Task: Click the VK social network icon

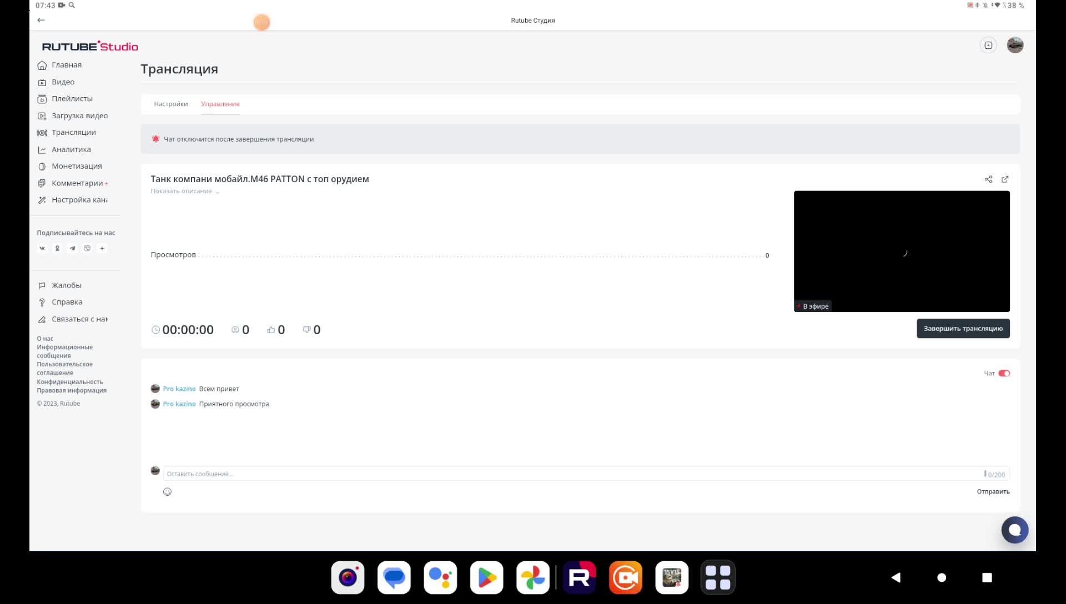Action: point(42,249)
